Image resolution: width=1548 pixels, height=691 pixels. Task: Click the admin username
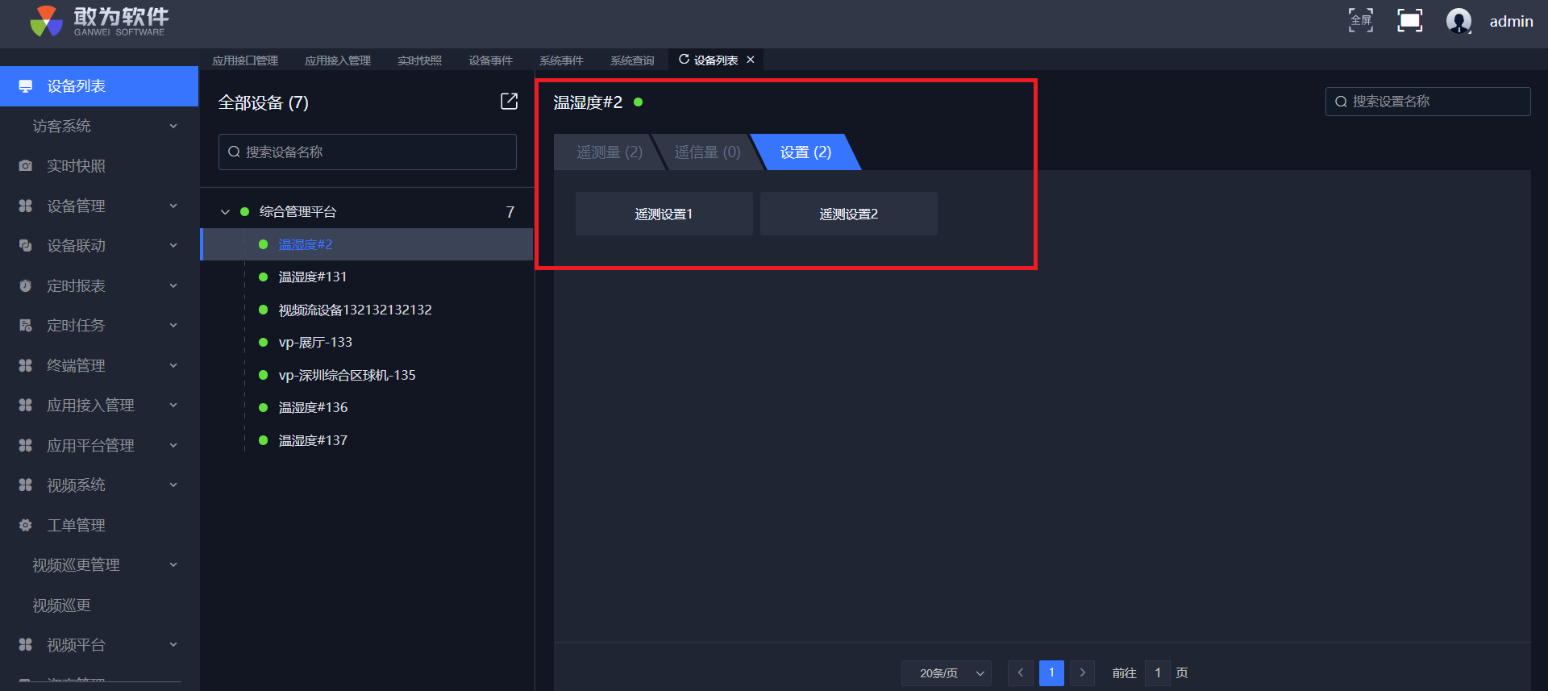(x=1511, y=22)
